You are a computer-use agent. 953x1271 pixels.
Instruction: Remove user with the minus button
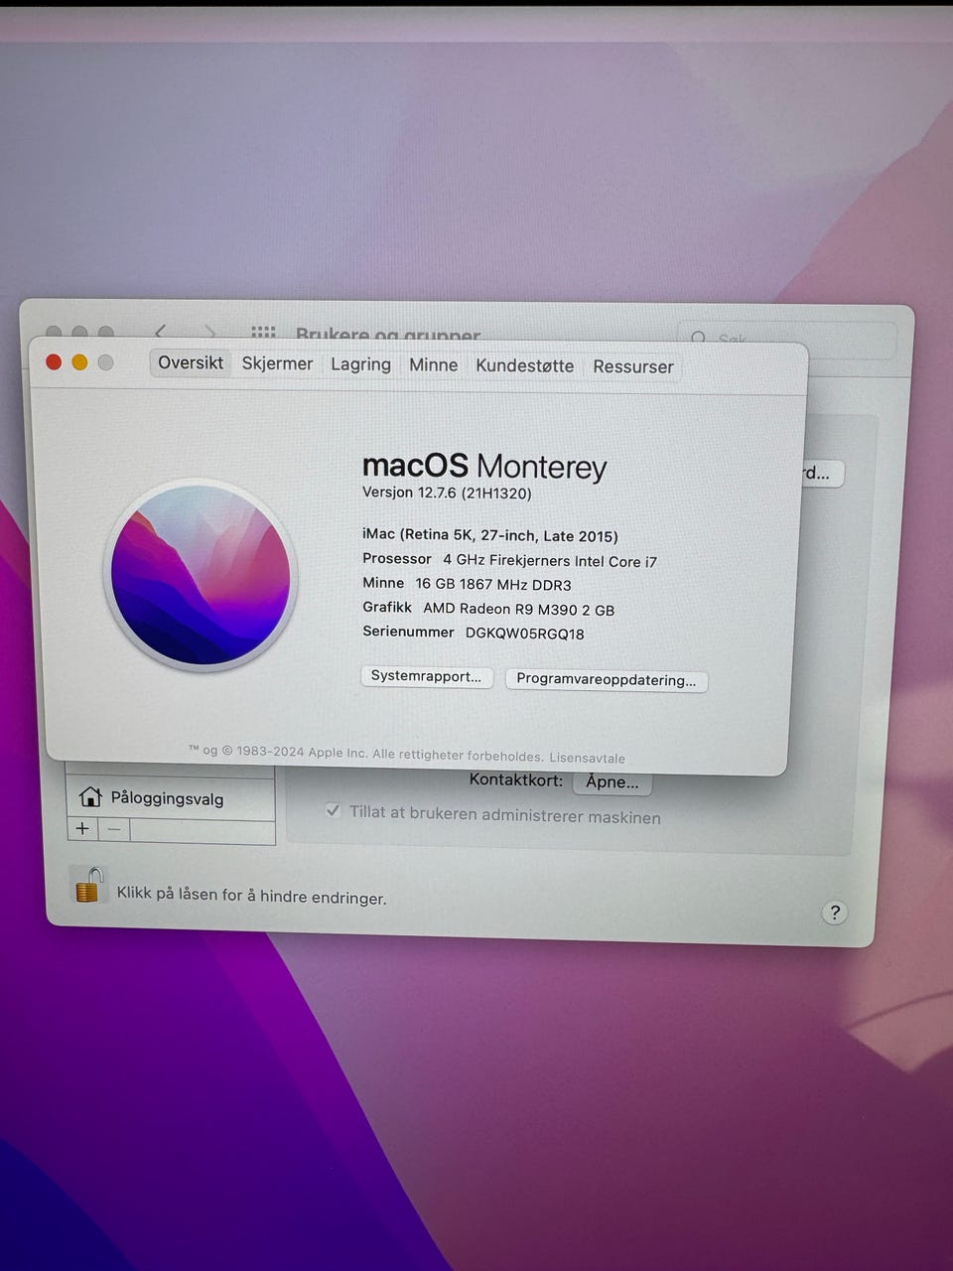tap(114, 829)
